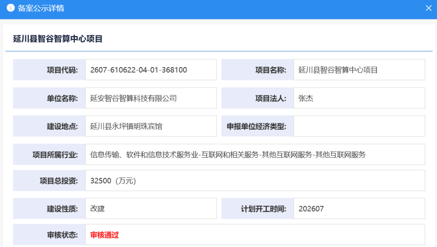The image size is (437, 247).
Task: Click the 项目所属行业 label
Action: (x=55, y=155)
